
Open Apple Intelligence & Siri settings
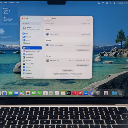coord(32,51)
